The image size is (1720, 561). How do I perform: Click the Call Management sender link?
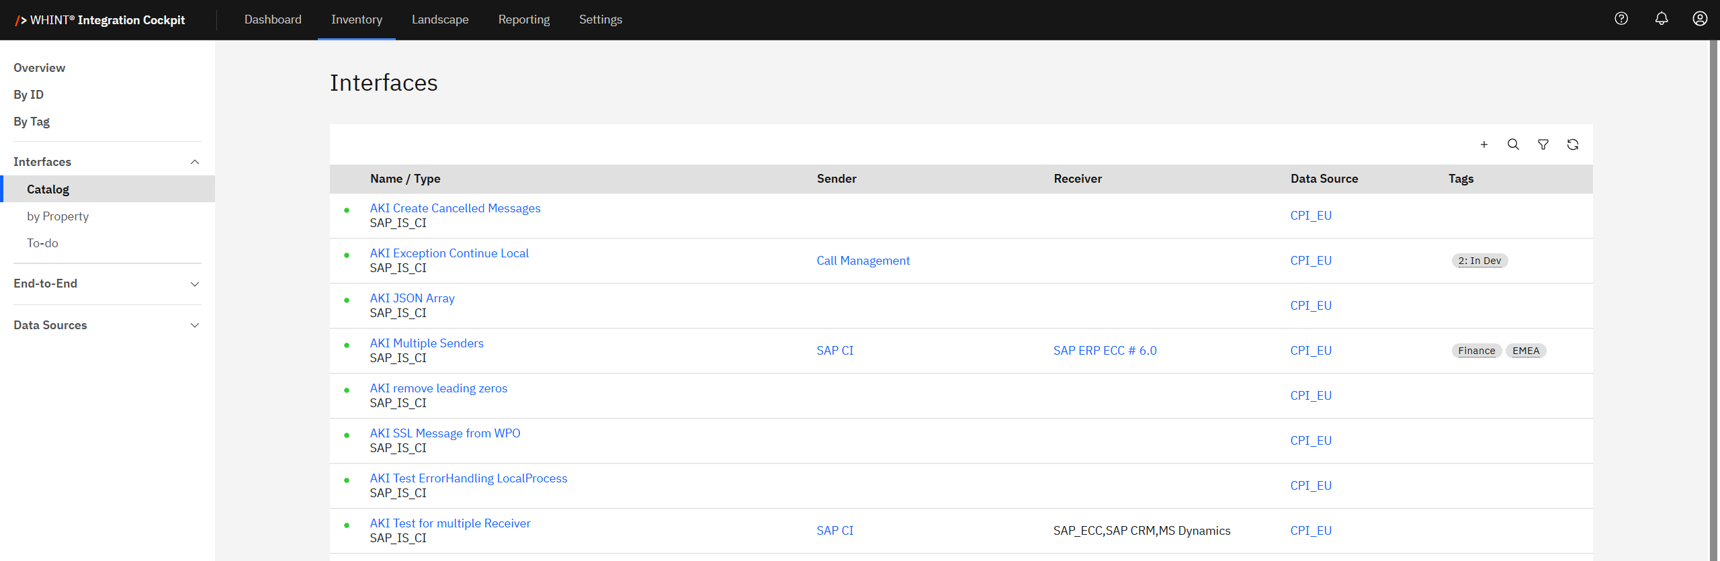click(863, 261)
